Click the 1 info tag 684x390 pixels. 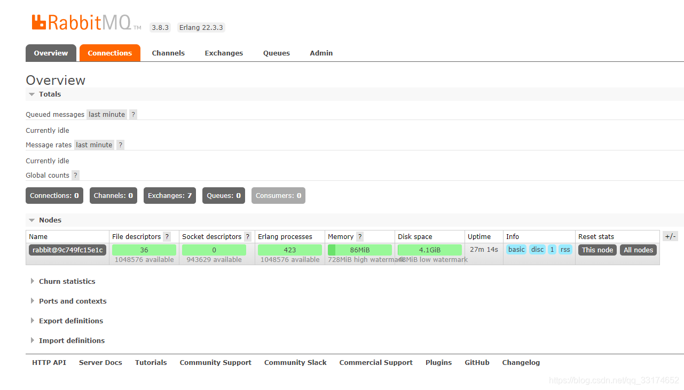click(552, 249)
